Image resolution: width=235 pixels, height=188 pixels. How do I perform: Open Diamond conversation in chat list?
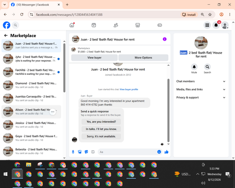(31, 85)
